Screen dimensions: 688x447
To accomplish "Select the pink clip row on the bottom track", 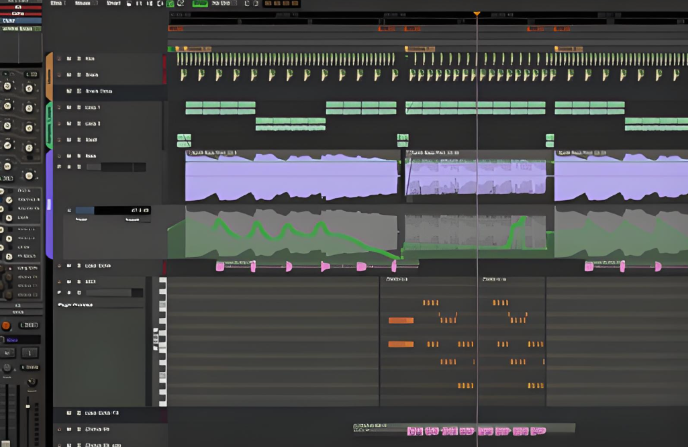I will [477, 431].
